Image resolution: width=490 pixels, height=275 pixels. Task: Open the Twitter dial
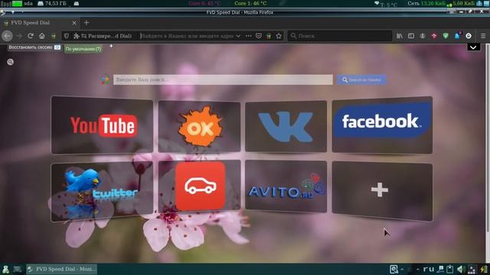click(102, 192)
